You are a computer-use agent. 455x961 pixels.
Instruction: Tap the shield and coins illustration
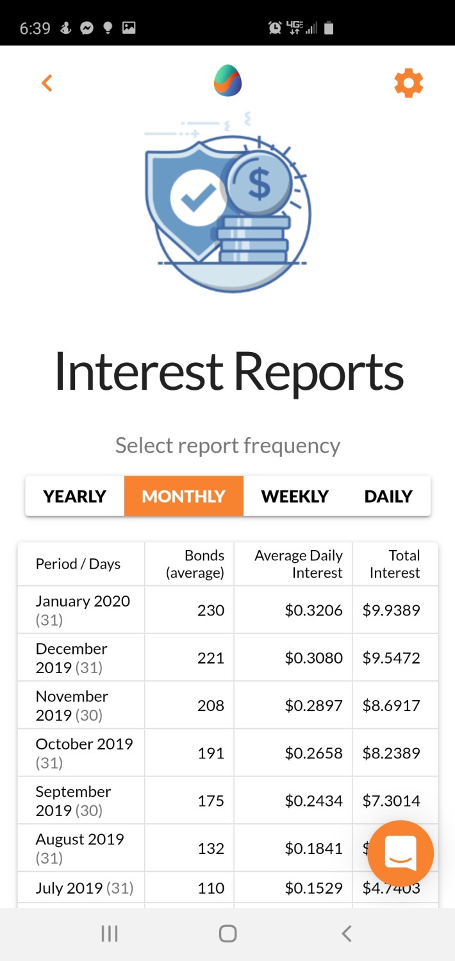tap(227, 201)
